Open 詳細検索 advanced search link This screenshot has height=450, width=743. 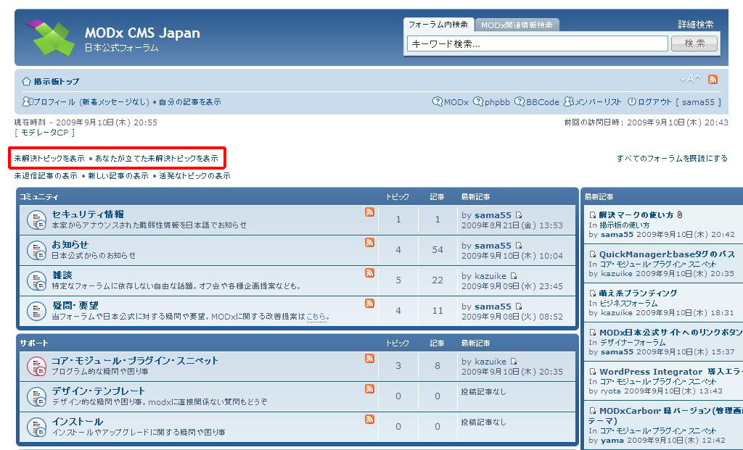pos(695,25)
